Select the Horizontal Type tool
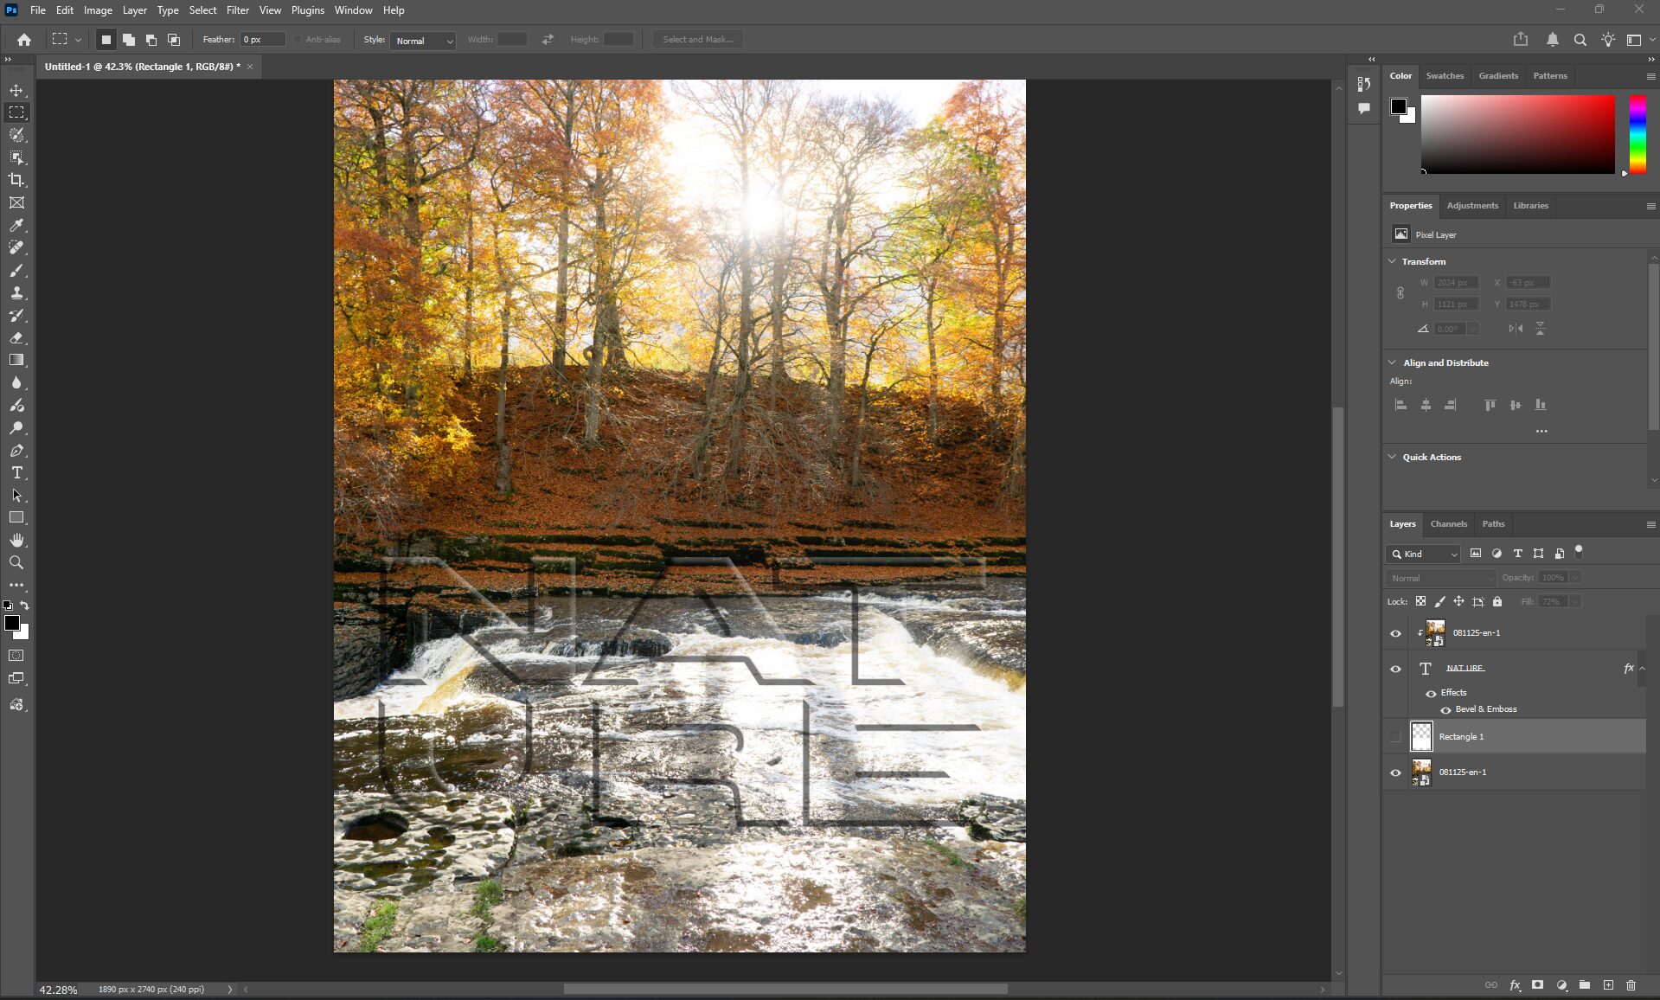 [x=16, y=472]
